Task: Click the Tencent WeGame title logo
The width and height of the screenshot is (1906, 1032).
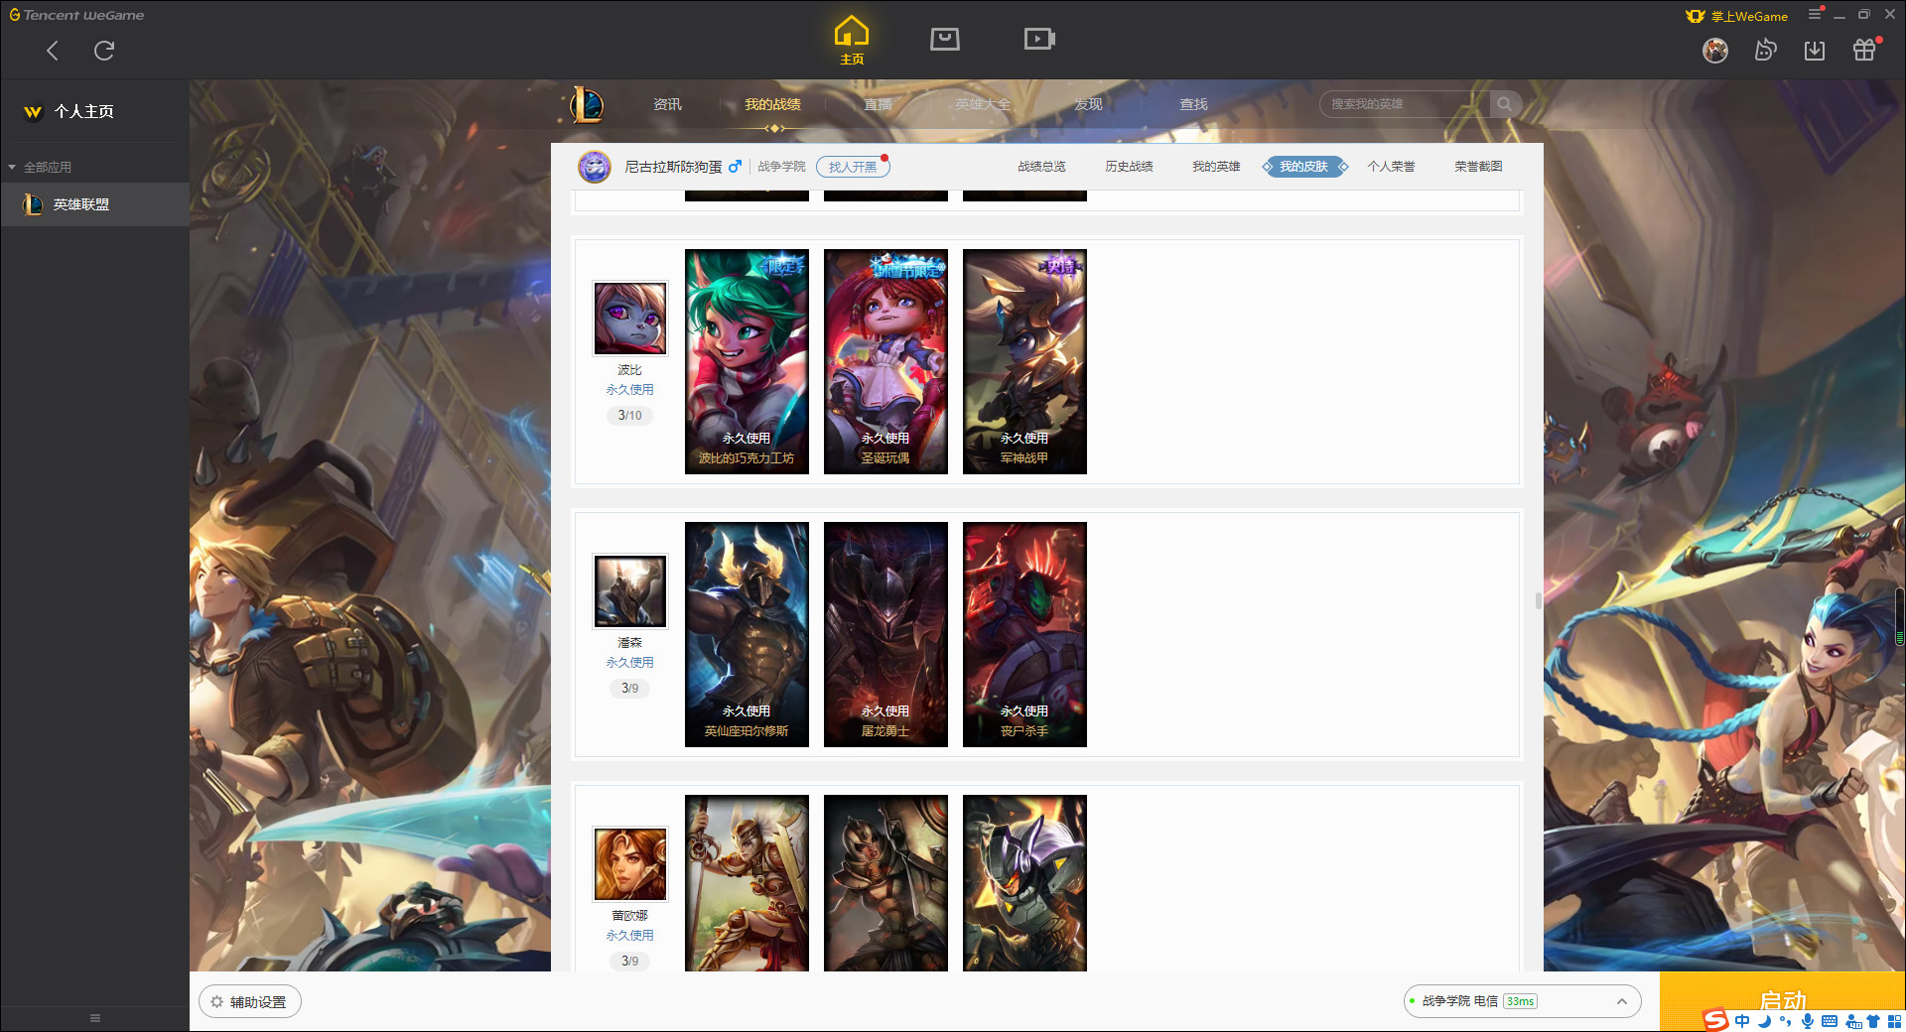Action: (76, 15)
